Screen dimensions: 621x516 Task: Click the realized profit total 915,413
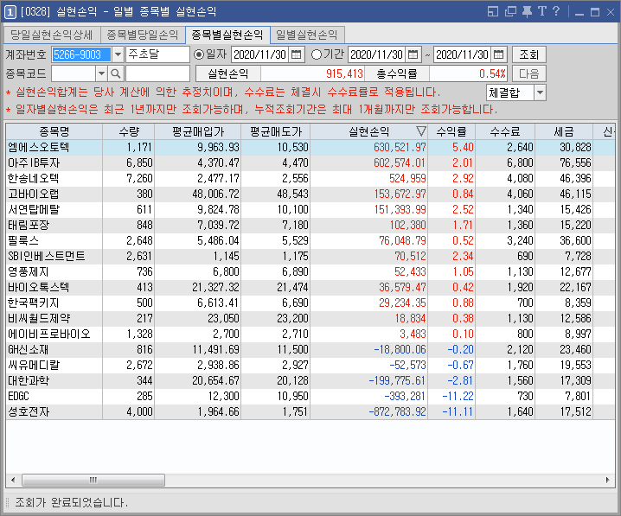tap(344, 73)
